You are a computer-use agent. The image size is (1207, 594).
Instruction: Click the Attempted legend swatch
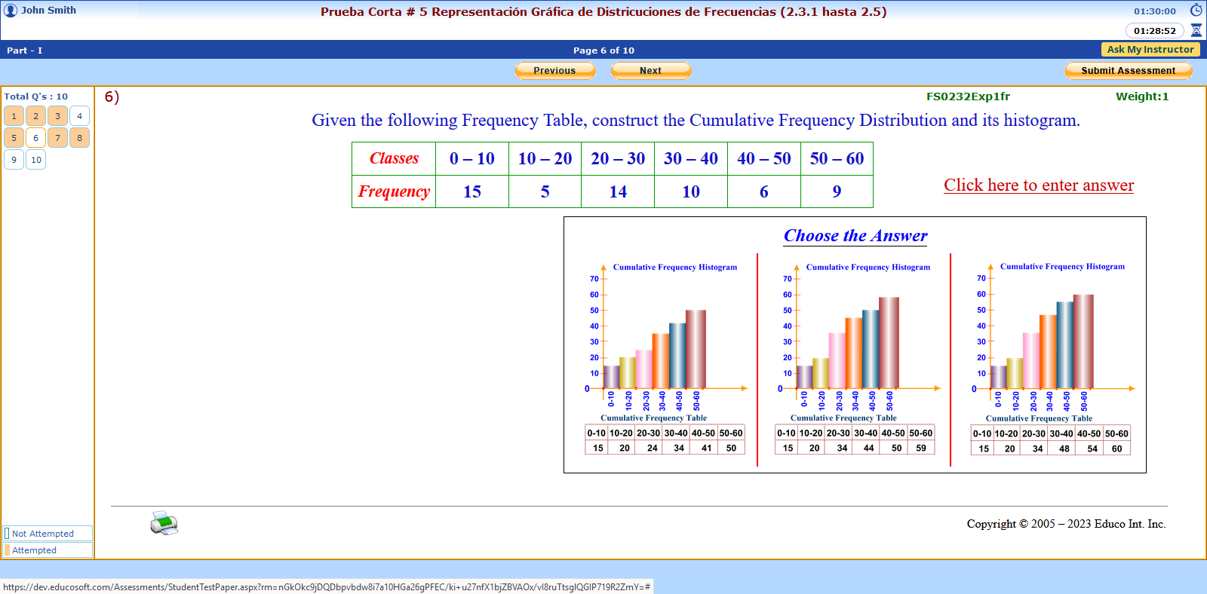pyautogui.click(x=7, y=550)
